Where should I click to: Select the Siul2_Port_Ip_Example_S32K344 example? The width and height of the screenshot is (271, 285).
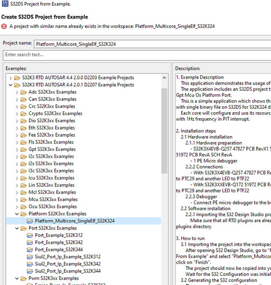pos(68,271)
